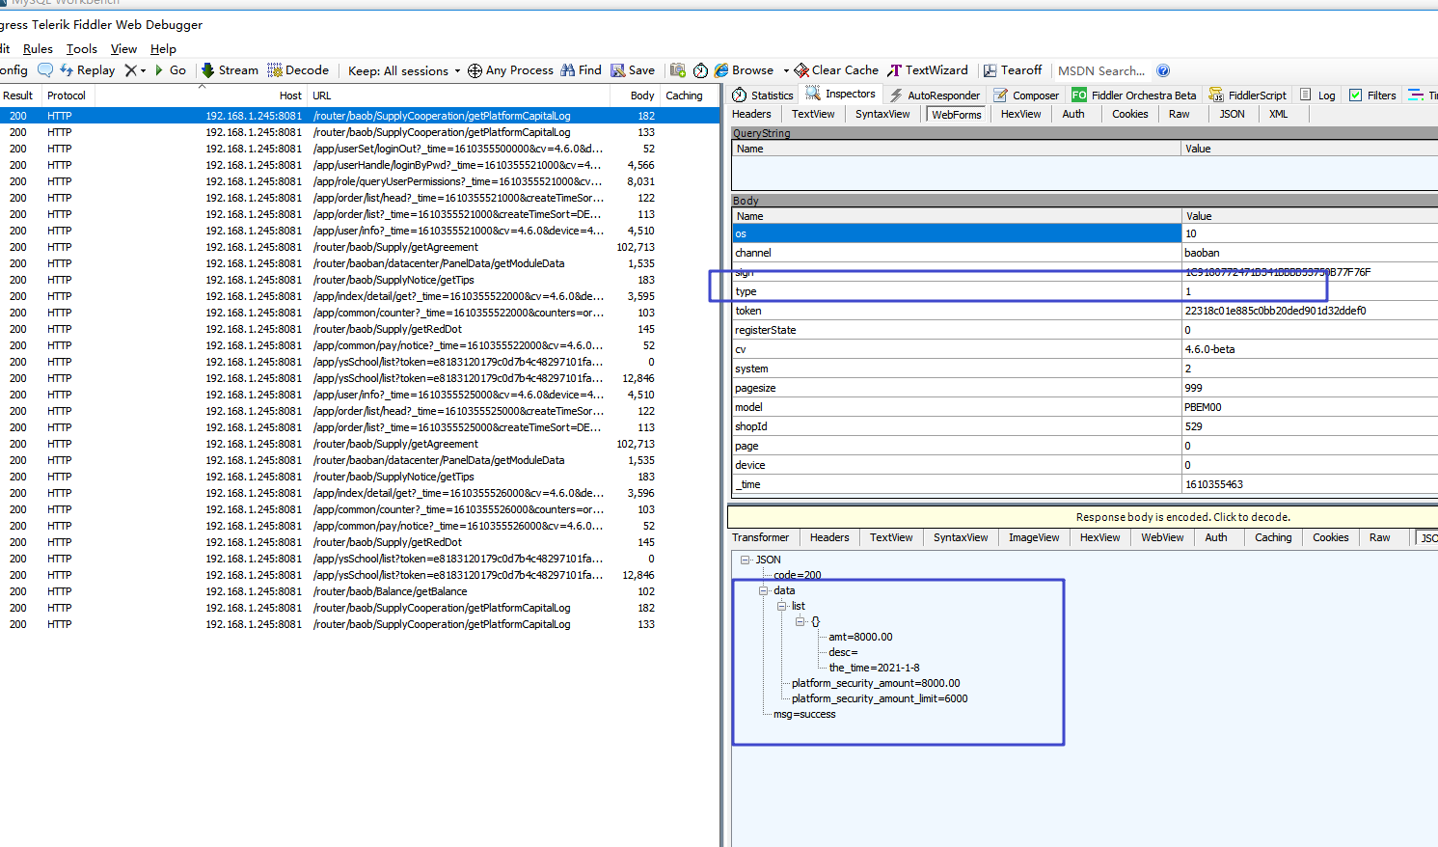
Task: Click the timer stopwatch icon
Action: pyautogui.click(x=701, y=70)
